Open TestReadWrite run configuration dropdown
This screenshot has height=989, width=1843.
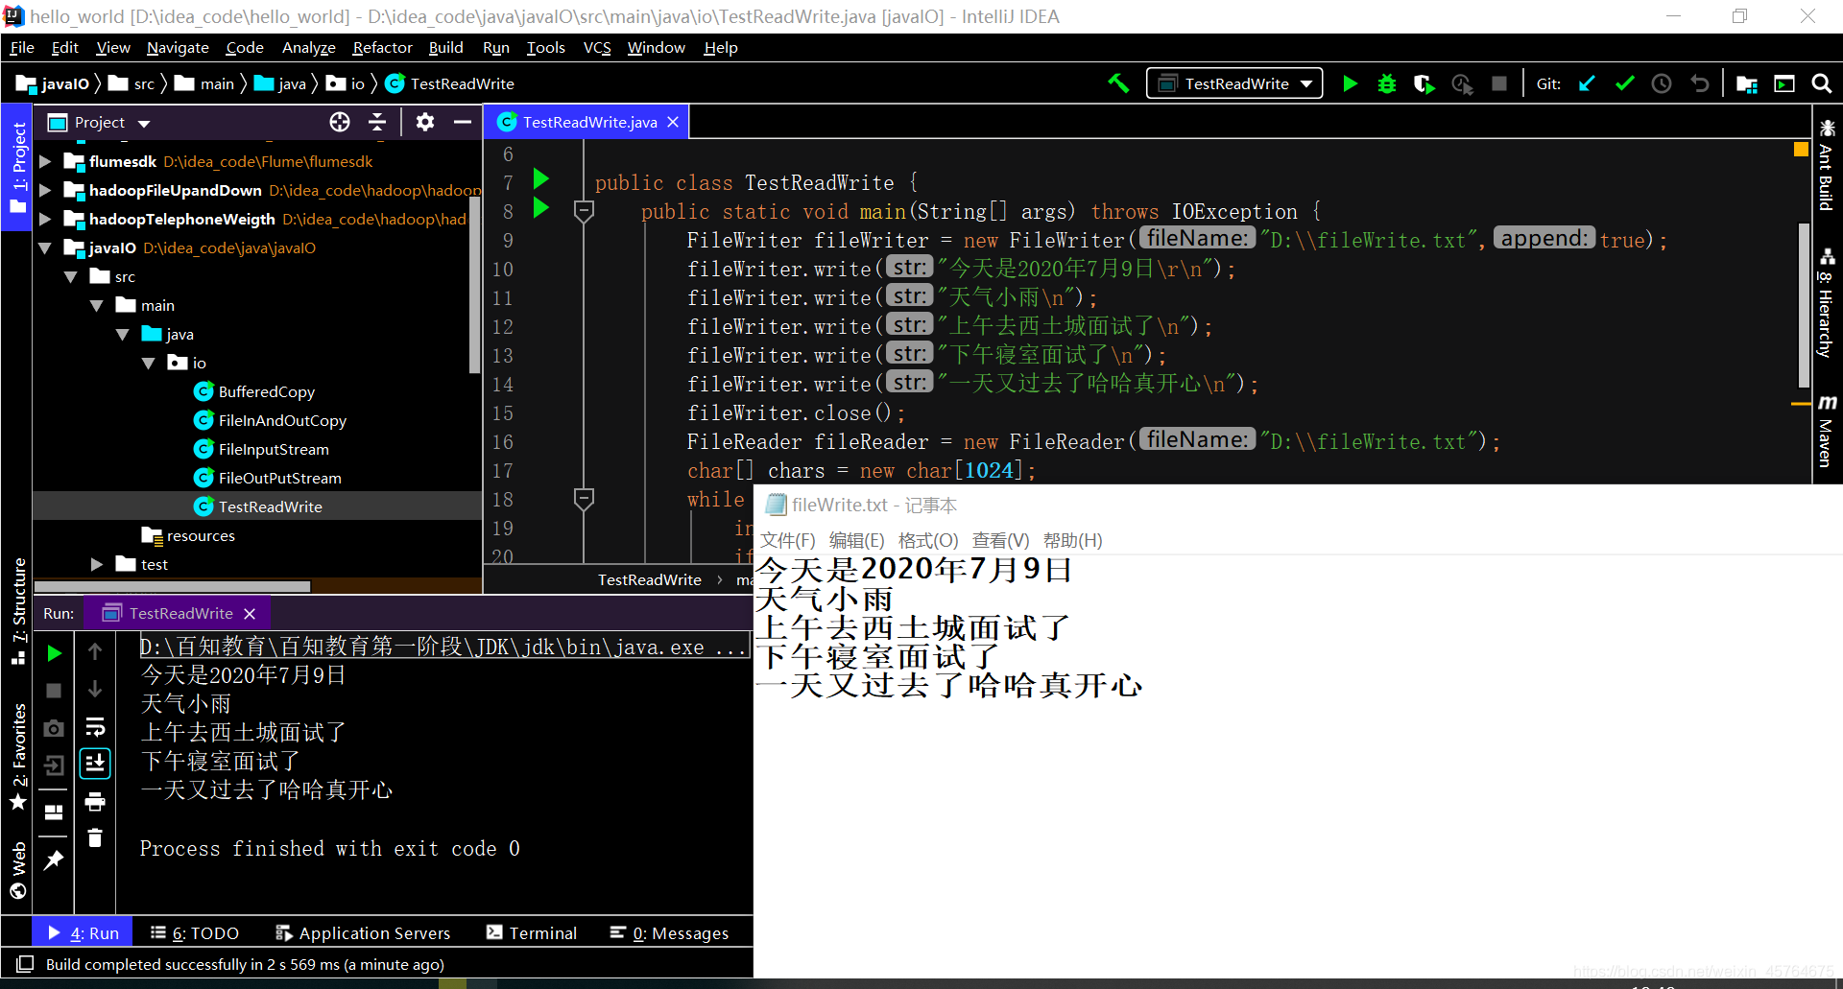[x=1234, y=83]
